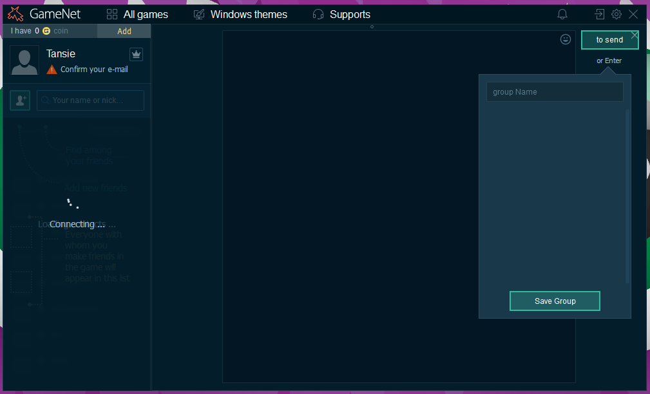The width and height of the screenshot is (650, 394).
Task: Open the emoji smiley picker
Action: click(x=566, y=39)
